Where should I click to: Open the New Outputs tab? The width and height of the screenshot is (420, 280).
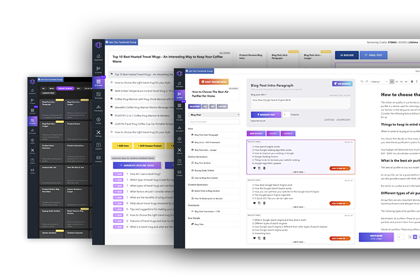click(256, 134)
